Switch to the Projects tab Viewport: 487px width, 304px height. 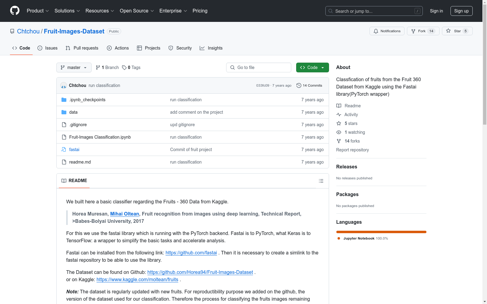(149, 48)
